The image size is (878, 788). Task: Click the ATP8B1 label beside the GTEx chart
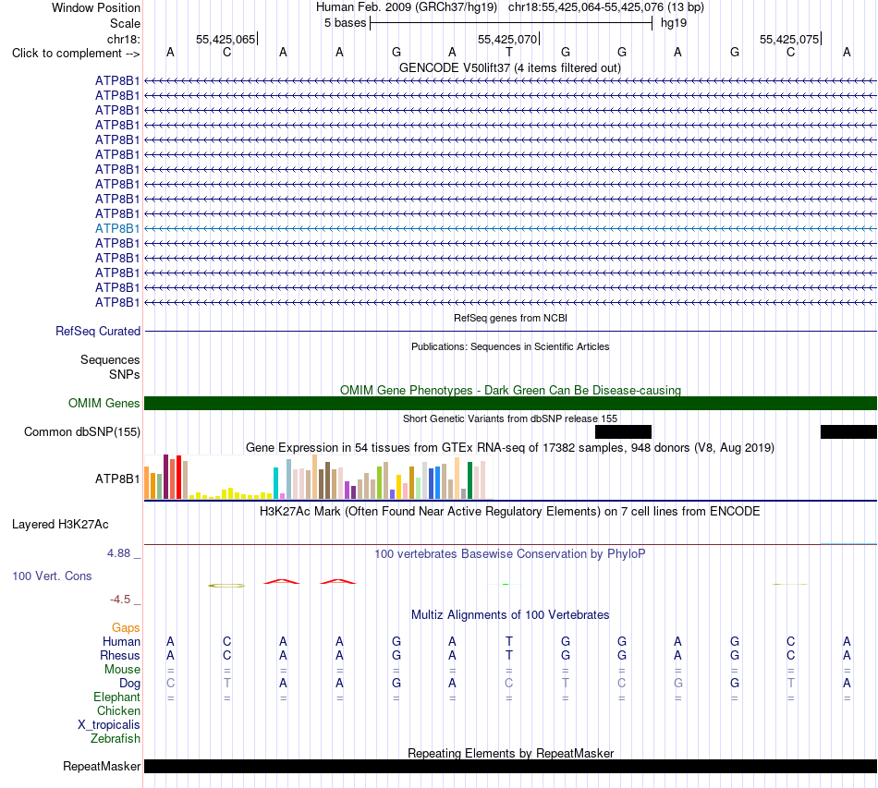click(x=117, y=479)
